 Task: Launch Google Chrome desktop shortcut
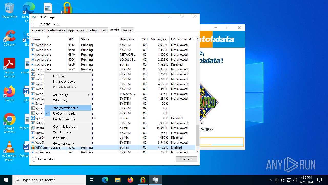(x=9, y=123)
